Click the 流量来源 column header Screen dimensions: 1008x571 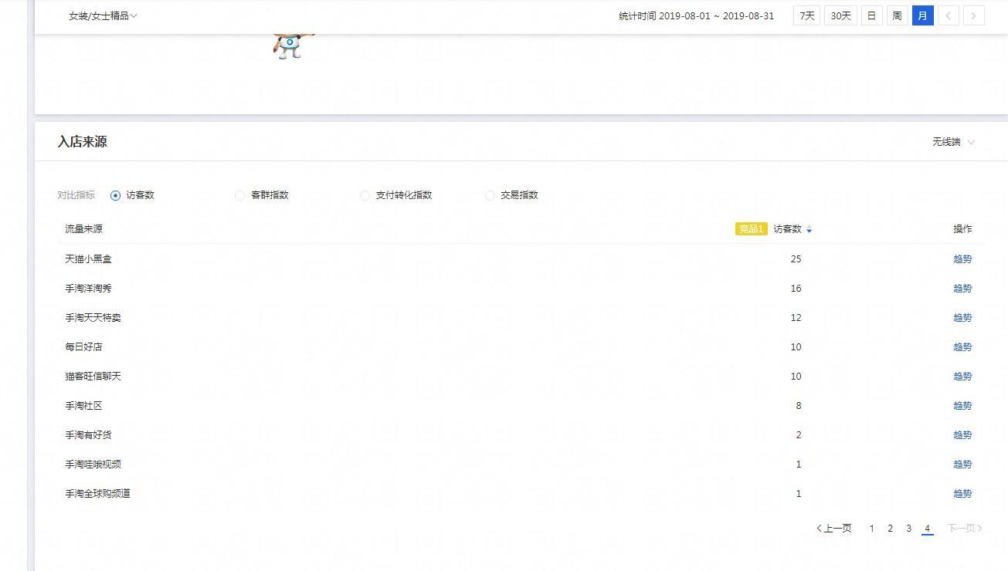(83, 229)
